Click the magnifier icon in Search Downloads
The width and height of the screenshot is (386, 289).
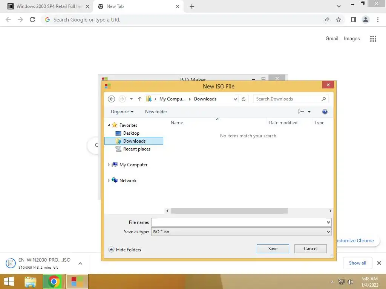coord(324,99)
